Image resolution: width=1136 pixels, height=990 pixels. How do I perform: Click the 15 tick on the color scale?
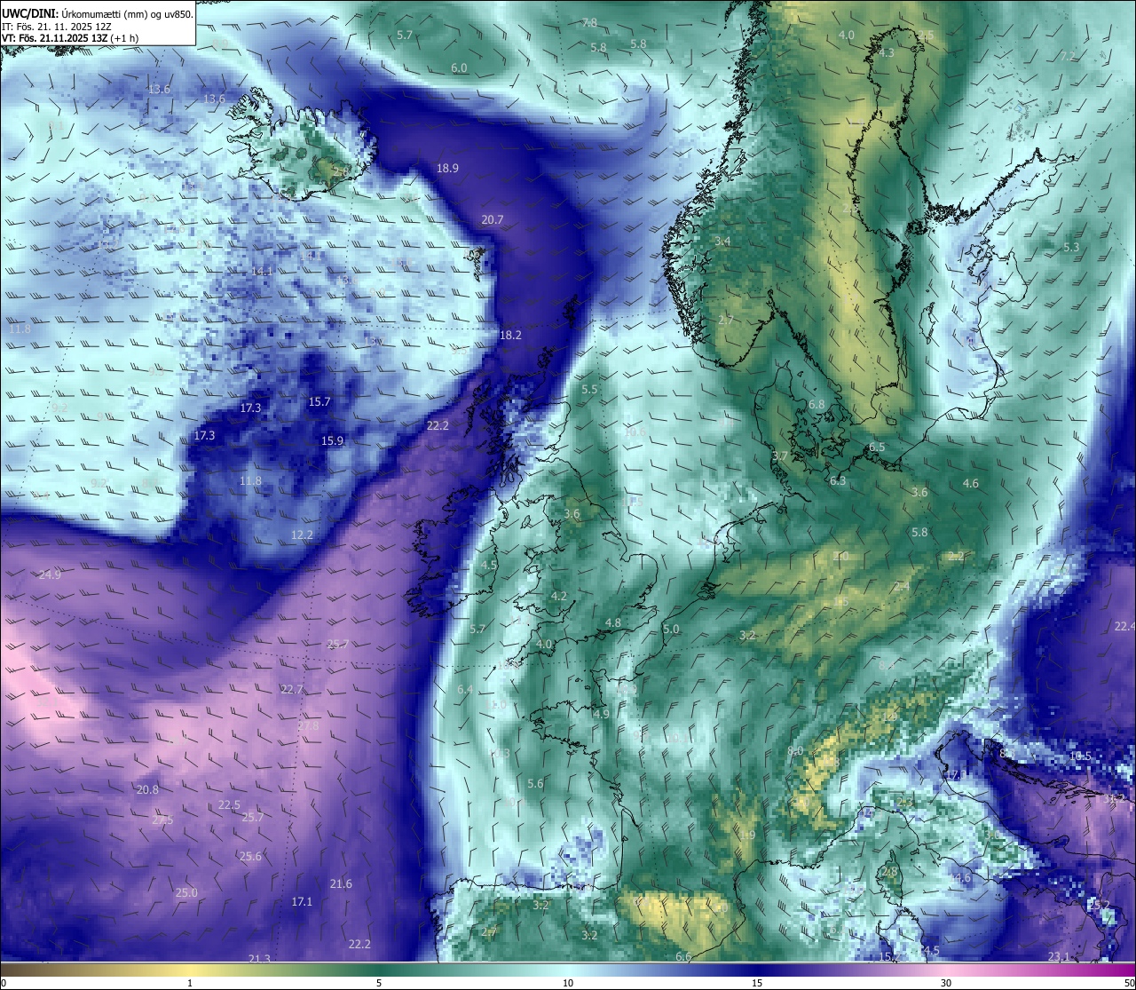coord(757,983)
